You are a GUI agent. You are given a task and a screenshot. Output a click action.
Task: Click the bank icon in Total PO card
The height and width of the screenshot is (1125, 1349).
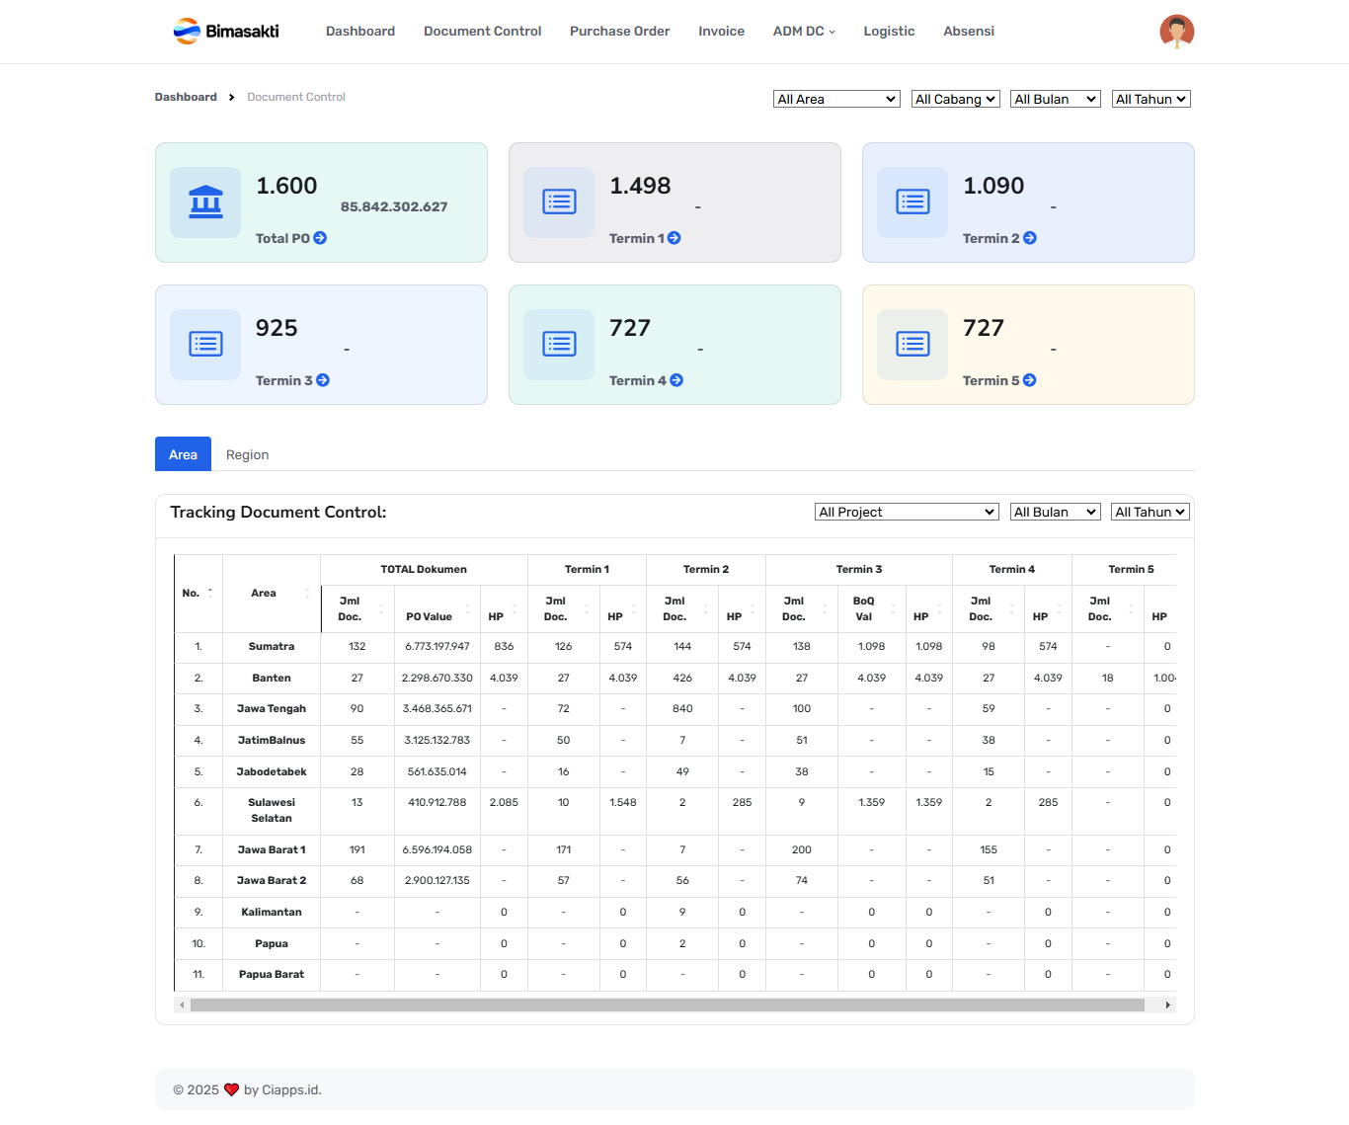coord(205,202)
